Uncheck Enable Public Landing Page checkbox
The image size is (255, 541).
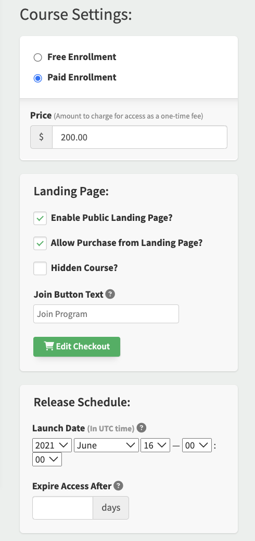[40, 218]
